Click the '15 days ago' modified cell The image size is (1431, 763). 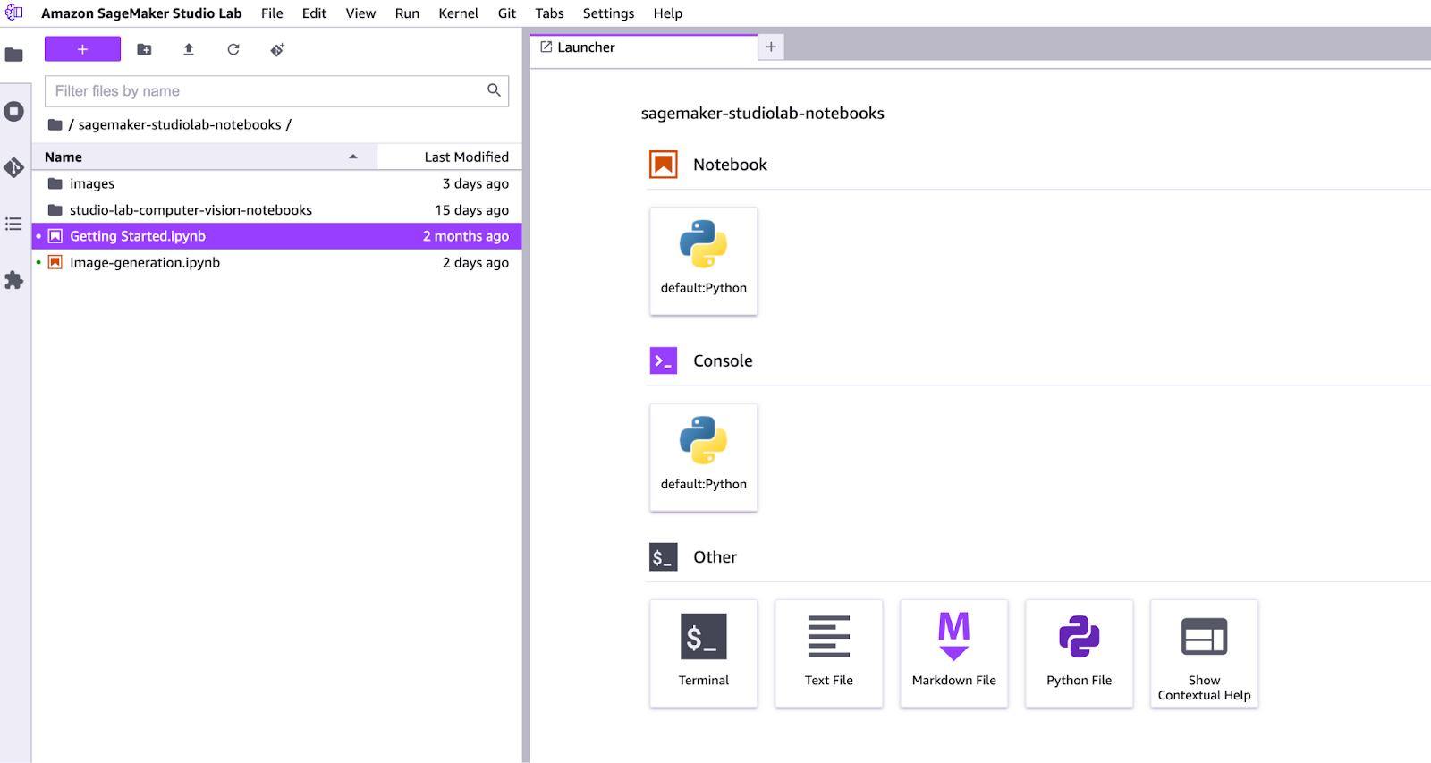[471, 210]
